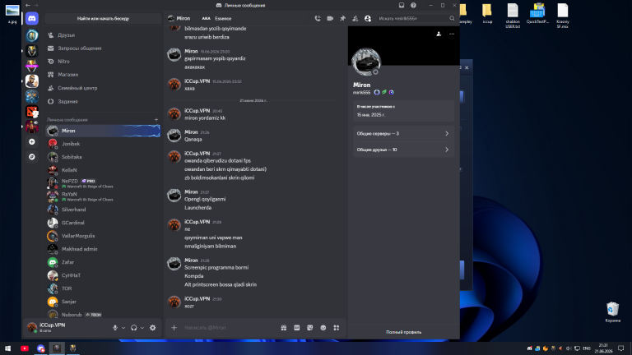Open the sticker picker

click(x=310, y=328)
